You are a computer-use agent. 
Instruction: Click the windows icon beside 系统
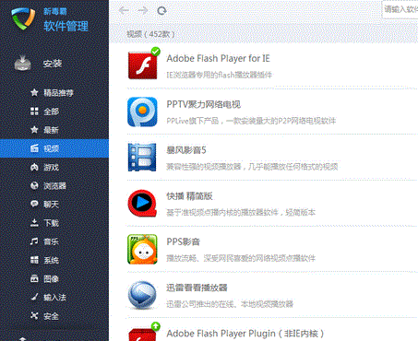[x=34, y=260]
